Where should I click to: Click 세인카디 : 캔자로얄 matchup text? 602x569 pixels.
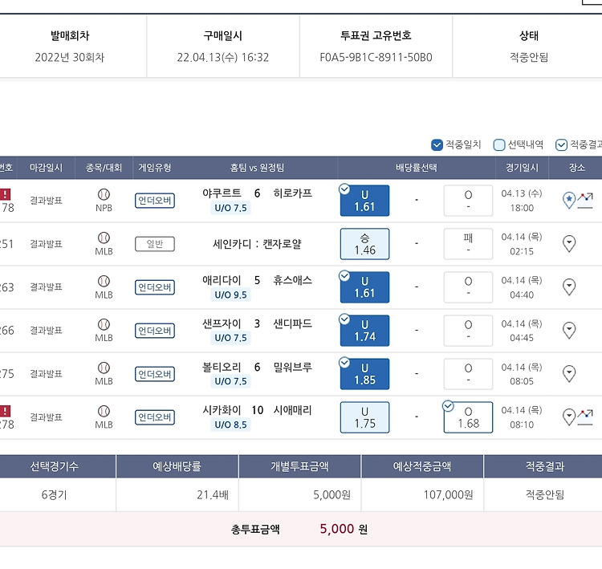pyautogui.click(x=257, y=244)
